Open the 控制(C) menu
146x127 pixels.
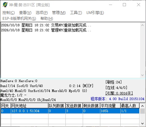tap(9, 13)
